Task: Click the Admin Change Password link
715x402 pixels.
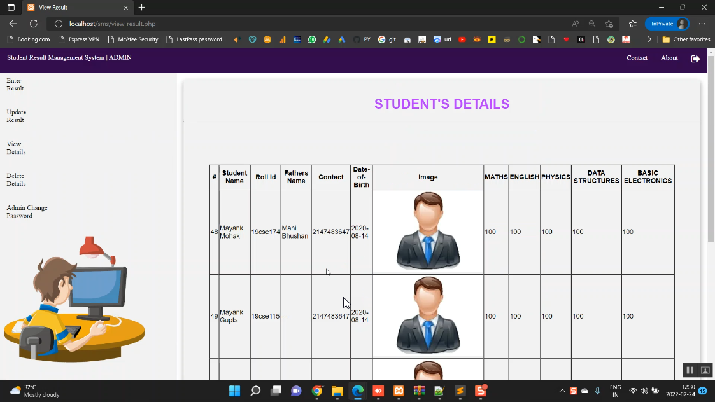Action: tap(27, 211)
